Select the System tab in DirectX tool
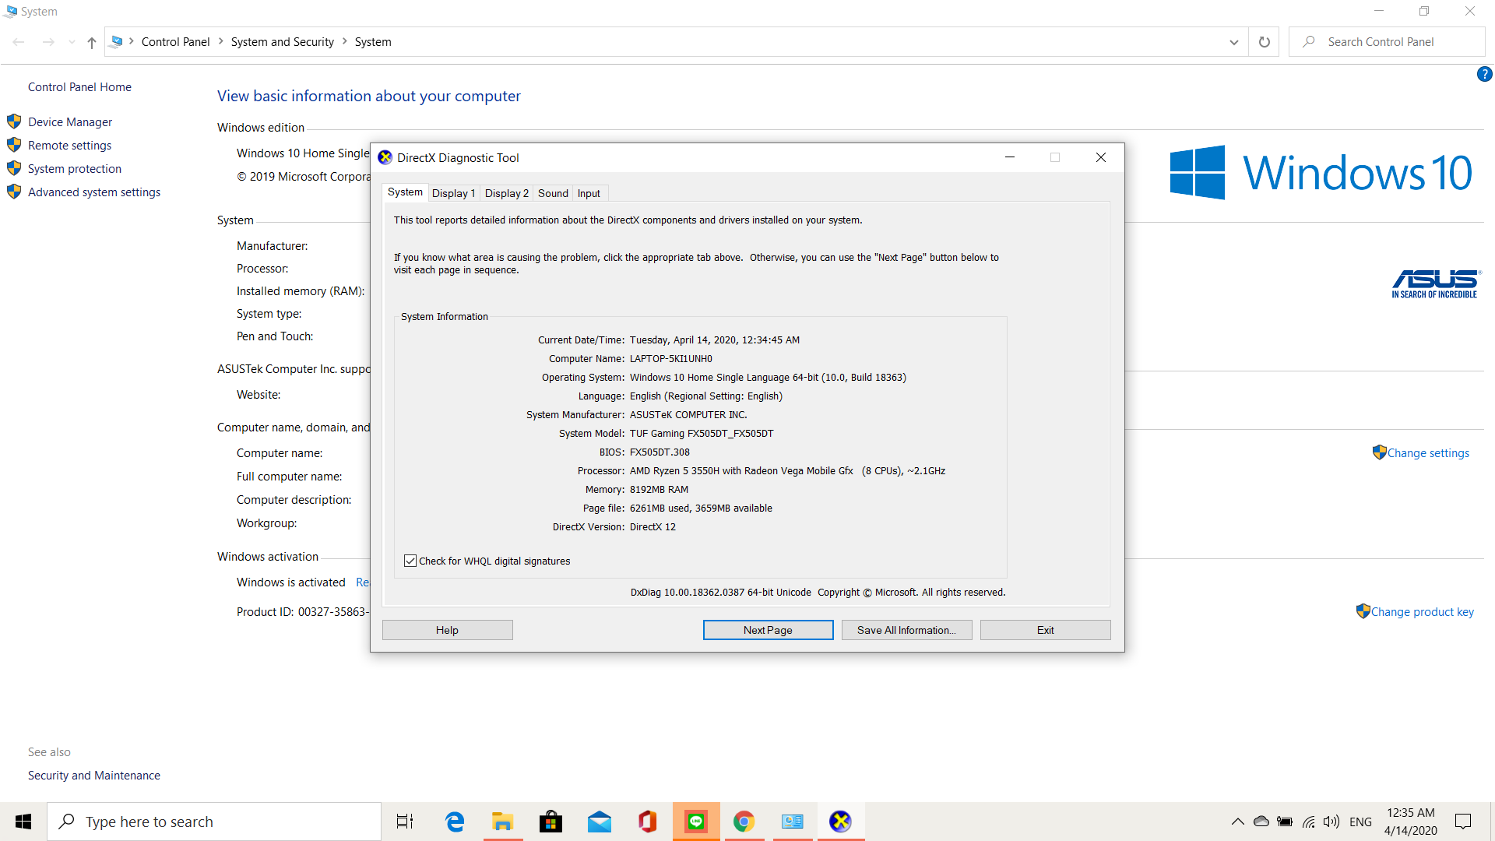The width and height of the screenshot is (1495, 841). coord(405,192)
